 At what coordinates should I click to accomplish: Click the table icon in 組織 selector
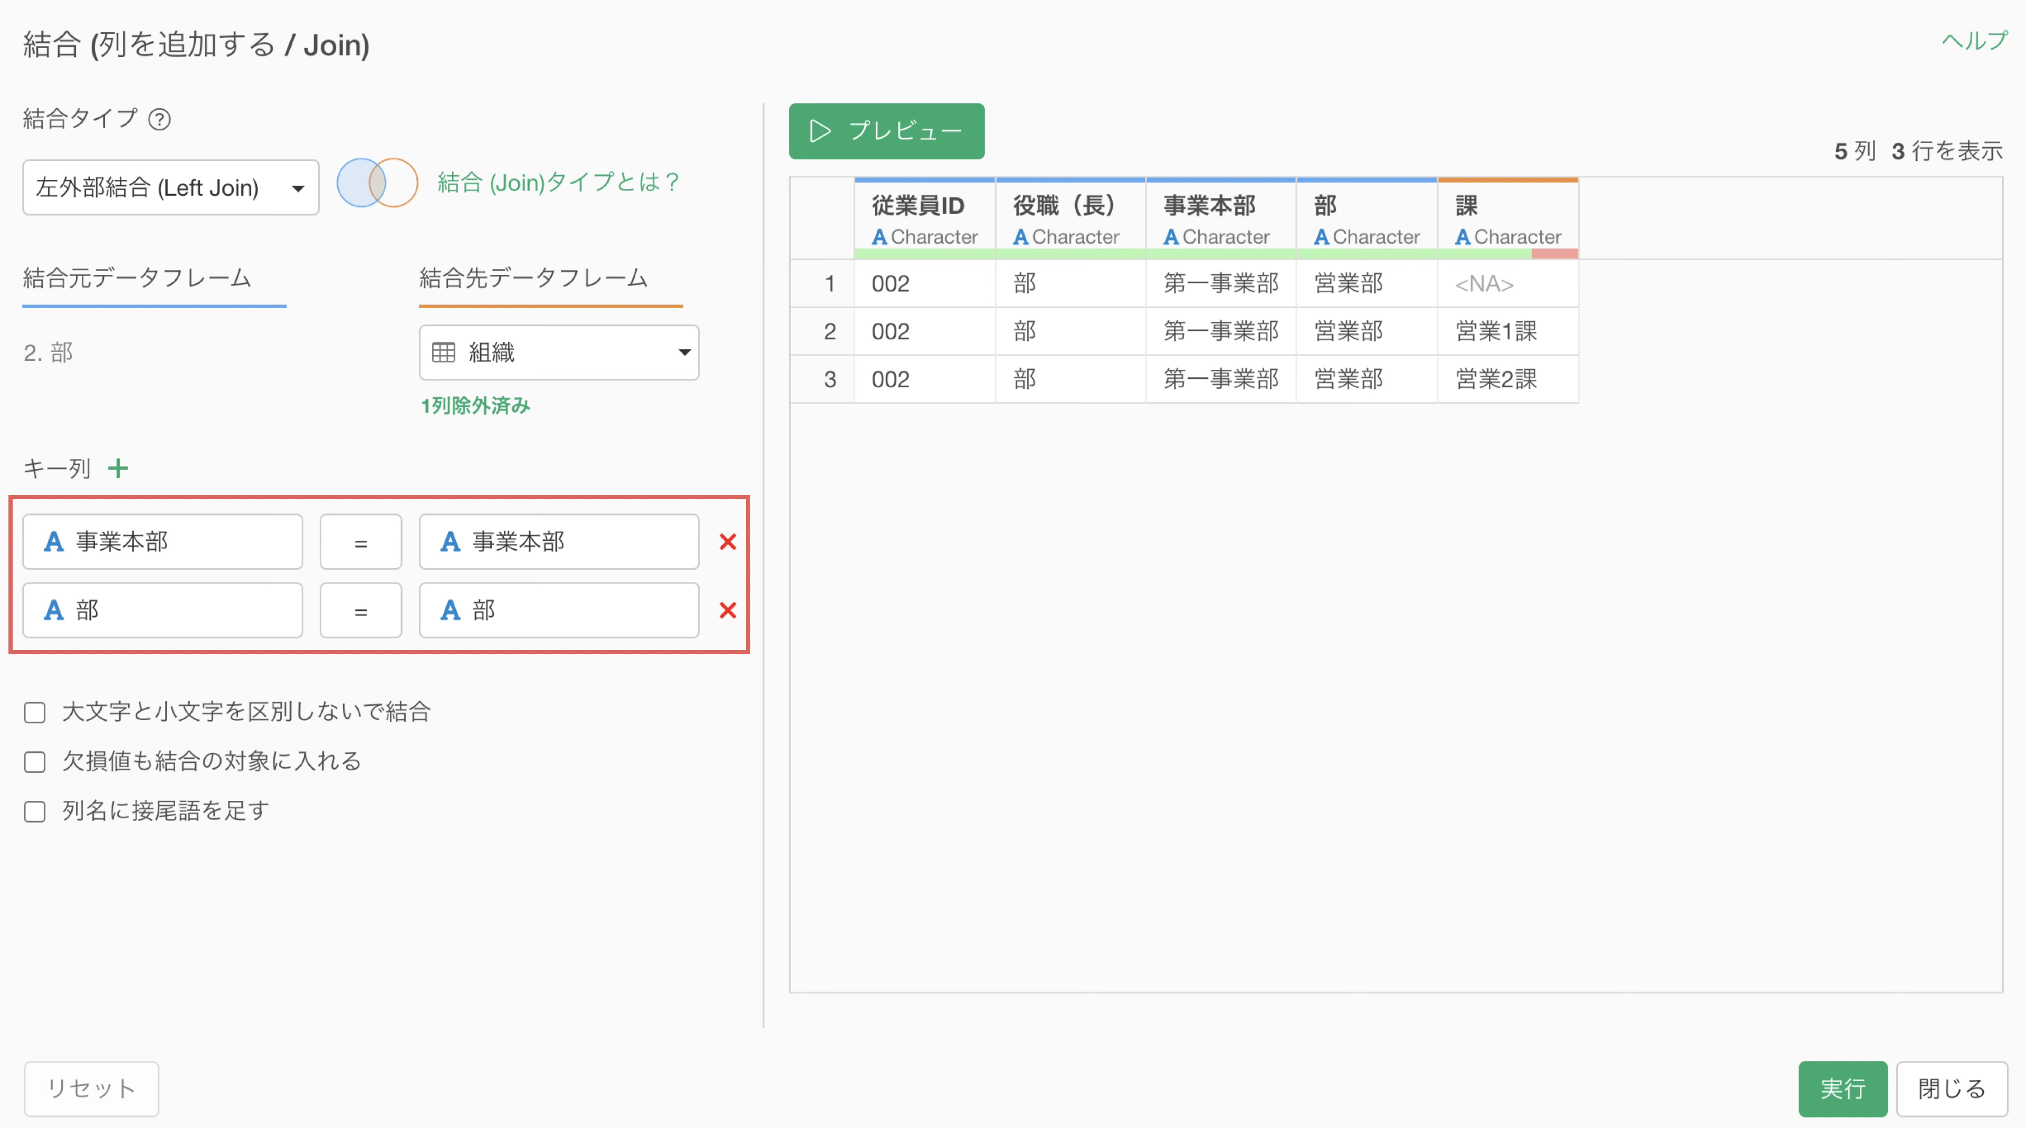tap(444, 352)
